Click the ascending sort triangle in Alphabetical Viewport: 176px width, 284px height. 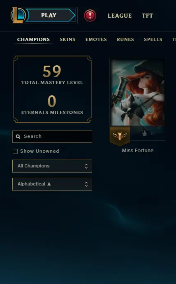pyautogui.click(x=49, y=184)
